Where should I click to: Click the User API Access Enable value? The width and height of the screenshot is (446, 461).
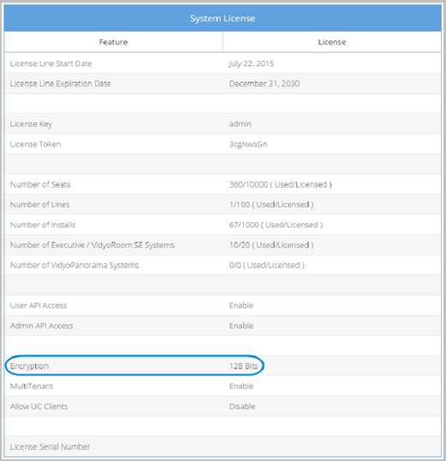241,305
